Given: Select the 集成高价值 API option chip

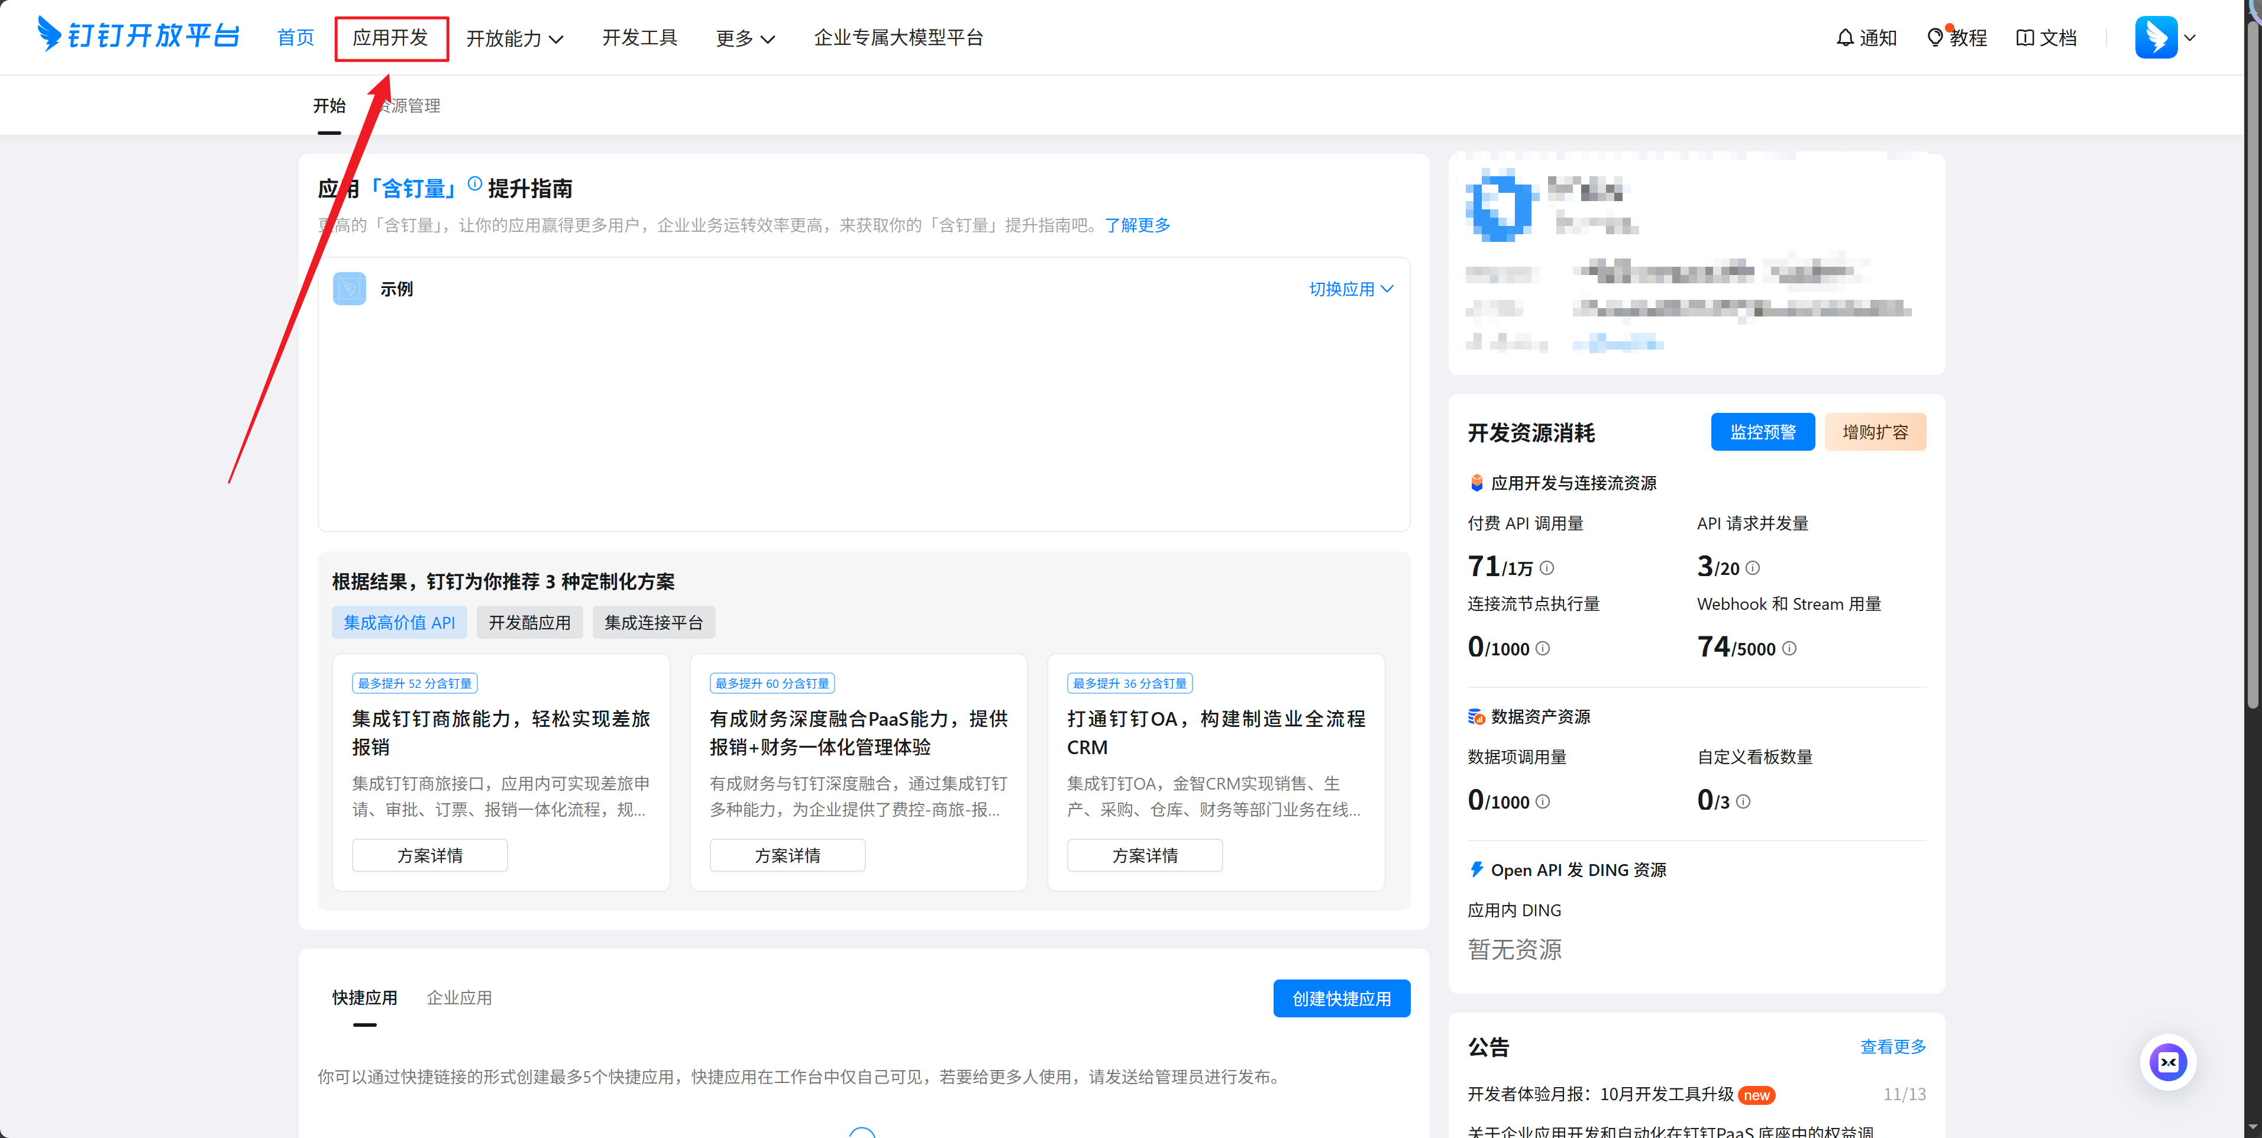Looking at the screenshot, I should 399,623.
